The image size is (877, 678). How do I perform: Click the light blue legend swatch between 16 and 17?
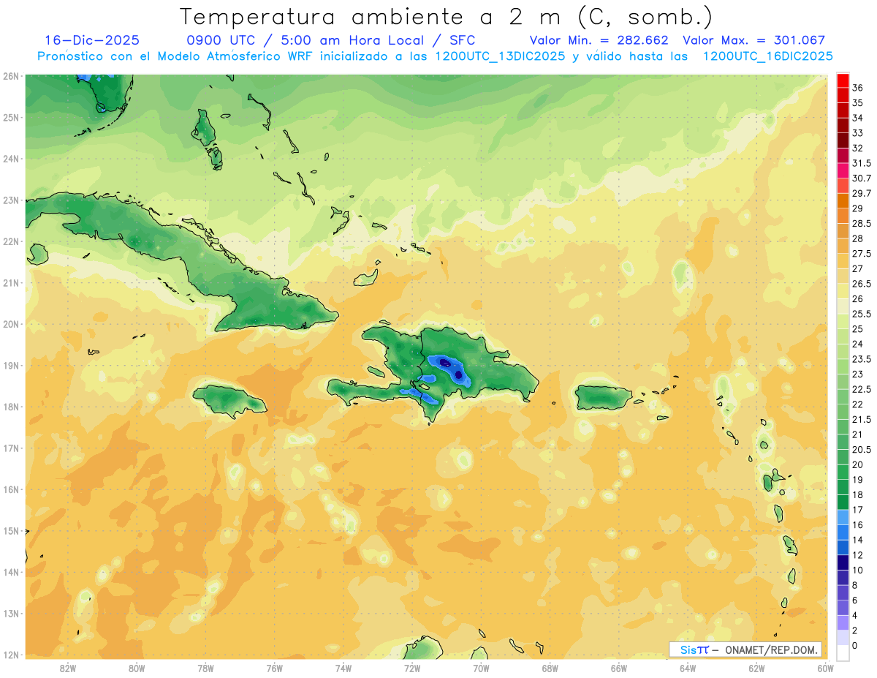843,517
